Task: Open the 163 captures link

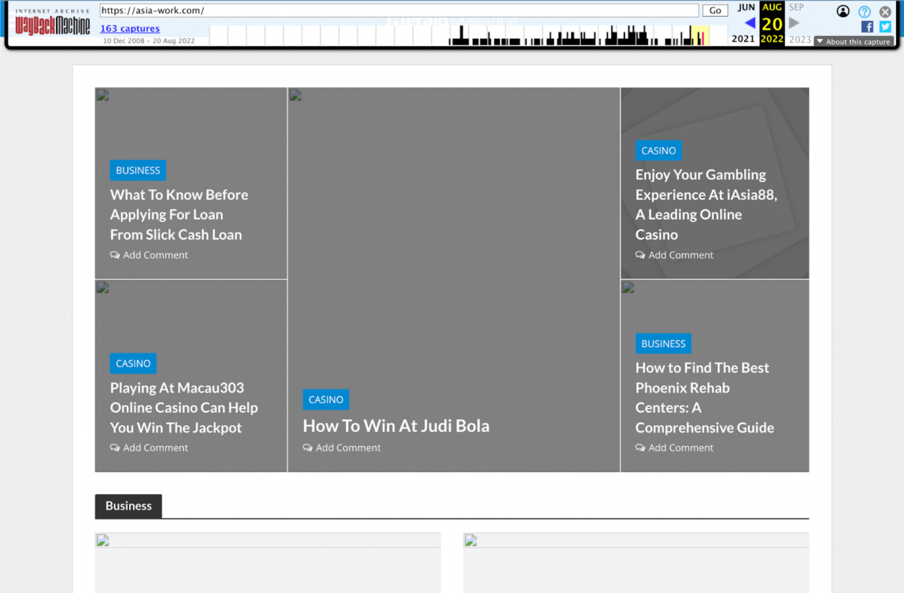Action: coord(130,28)
